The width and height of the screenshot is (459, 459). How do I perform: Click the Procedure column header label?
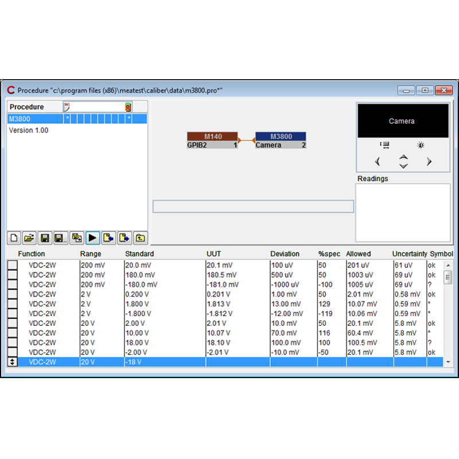tap(26, 107)
